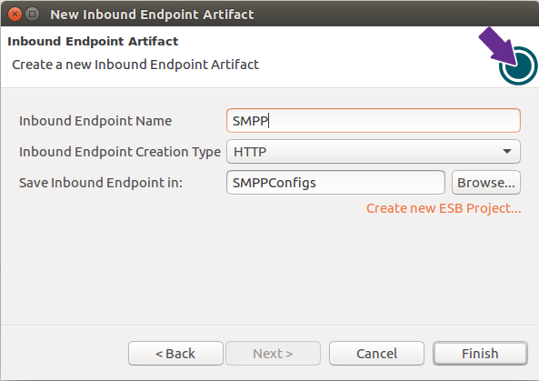Go back with the < Back button
The image size is (539, 381).
coord(175,353)
